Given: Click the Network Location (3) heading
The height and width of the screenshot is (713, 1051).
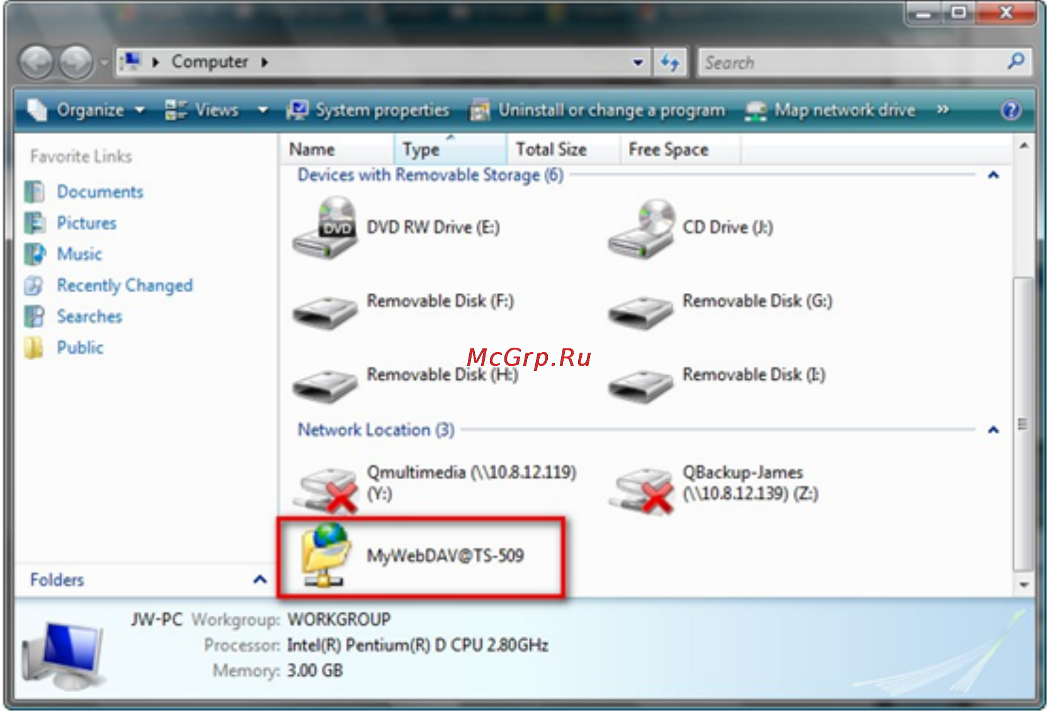Looking at the screenshot, I should (x=376, y=430).
